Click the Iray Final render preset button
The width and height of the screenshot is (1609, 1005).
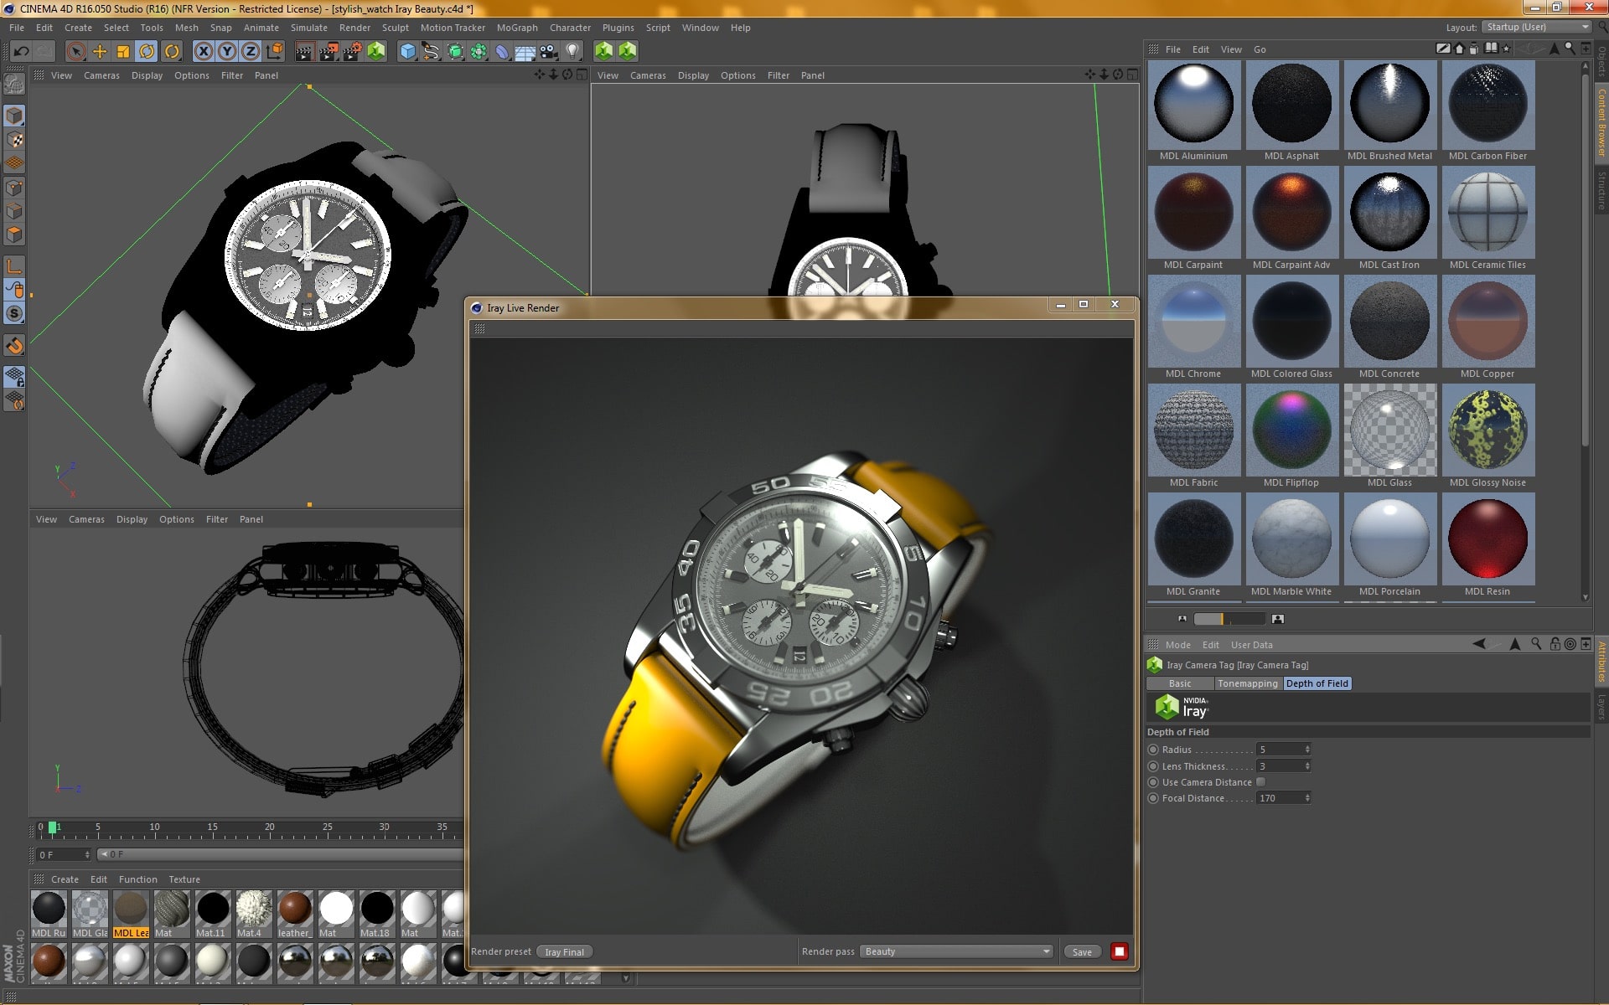564,951
